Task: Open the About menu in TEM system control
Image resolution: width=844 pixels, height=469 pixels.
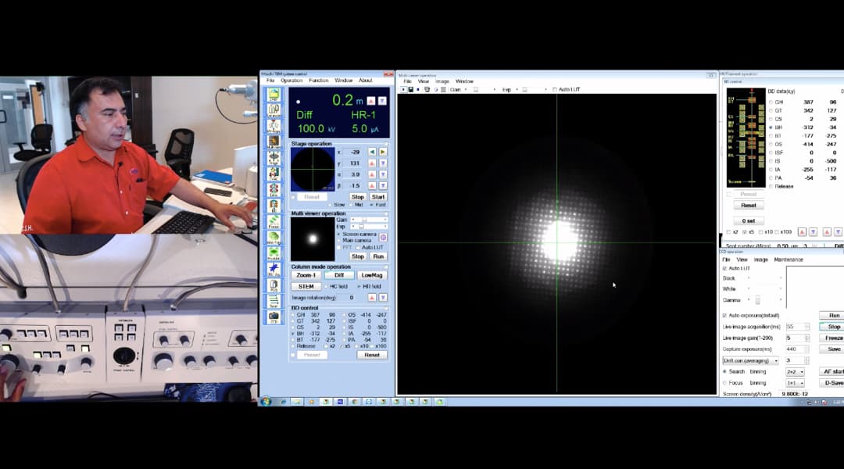Action: (x=366, y=81)
